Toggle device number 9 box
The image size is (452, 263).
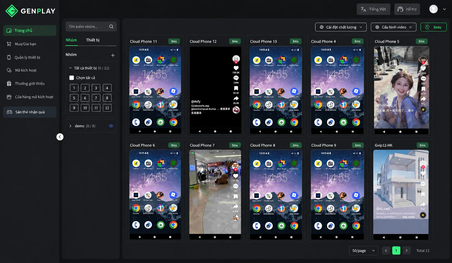[x=74, y=108]
